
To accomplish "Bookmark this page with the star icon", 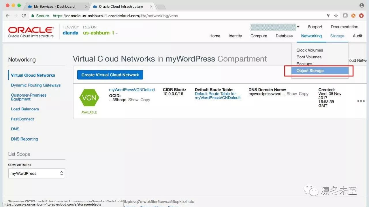I will tap(336, 16).
